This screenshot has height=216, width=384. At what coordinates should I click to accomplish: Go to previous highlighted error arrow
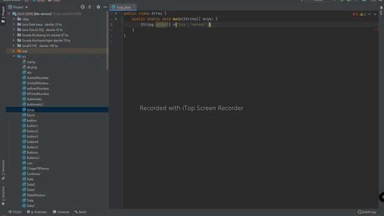(370, 14)
